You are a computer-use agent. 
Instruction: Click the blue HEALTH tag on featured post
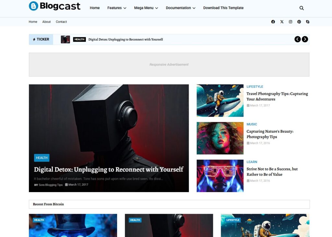click(x=41, y=158)
